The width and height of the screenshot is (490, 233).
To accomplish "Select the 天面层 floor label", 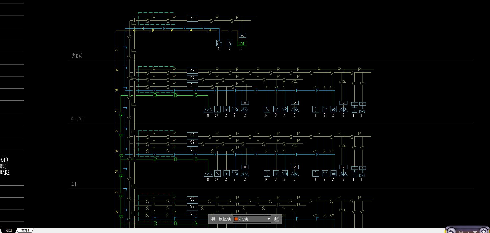I will pyautogui.click(x=77, y=55).
